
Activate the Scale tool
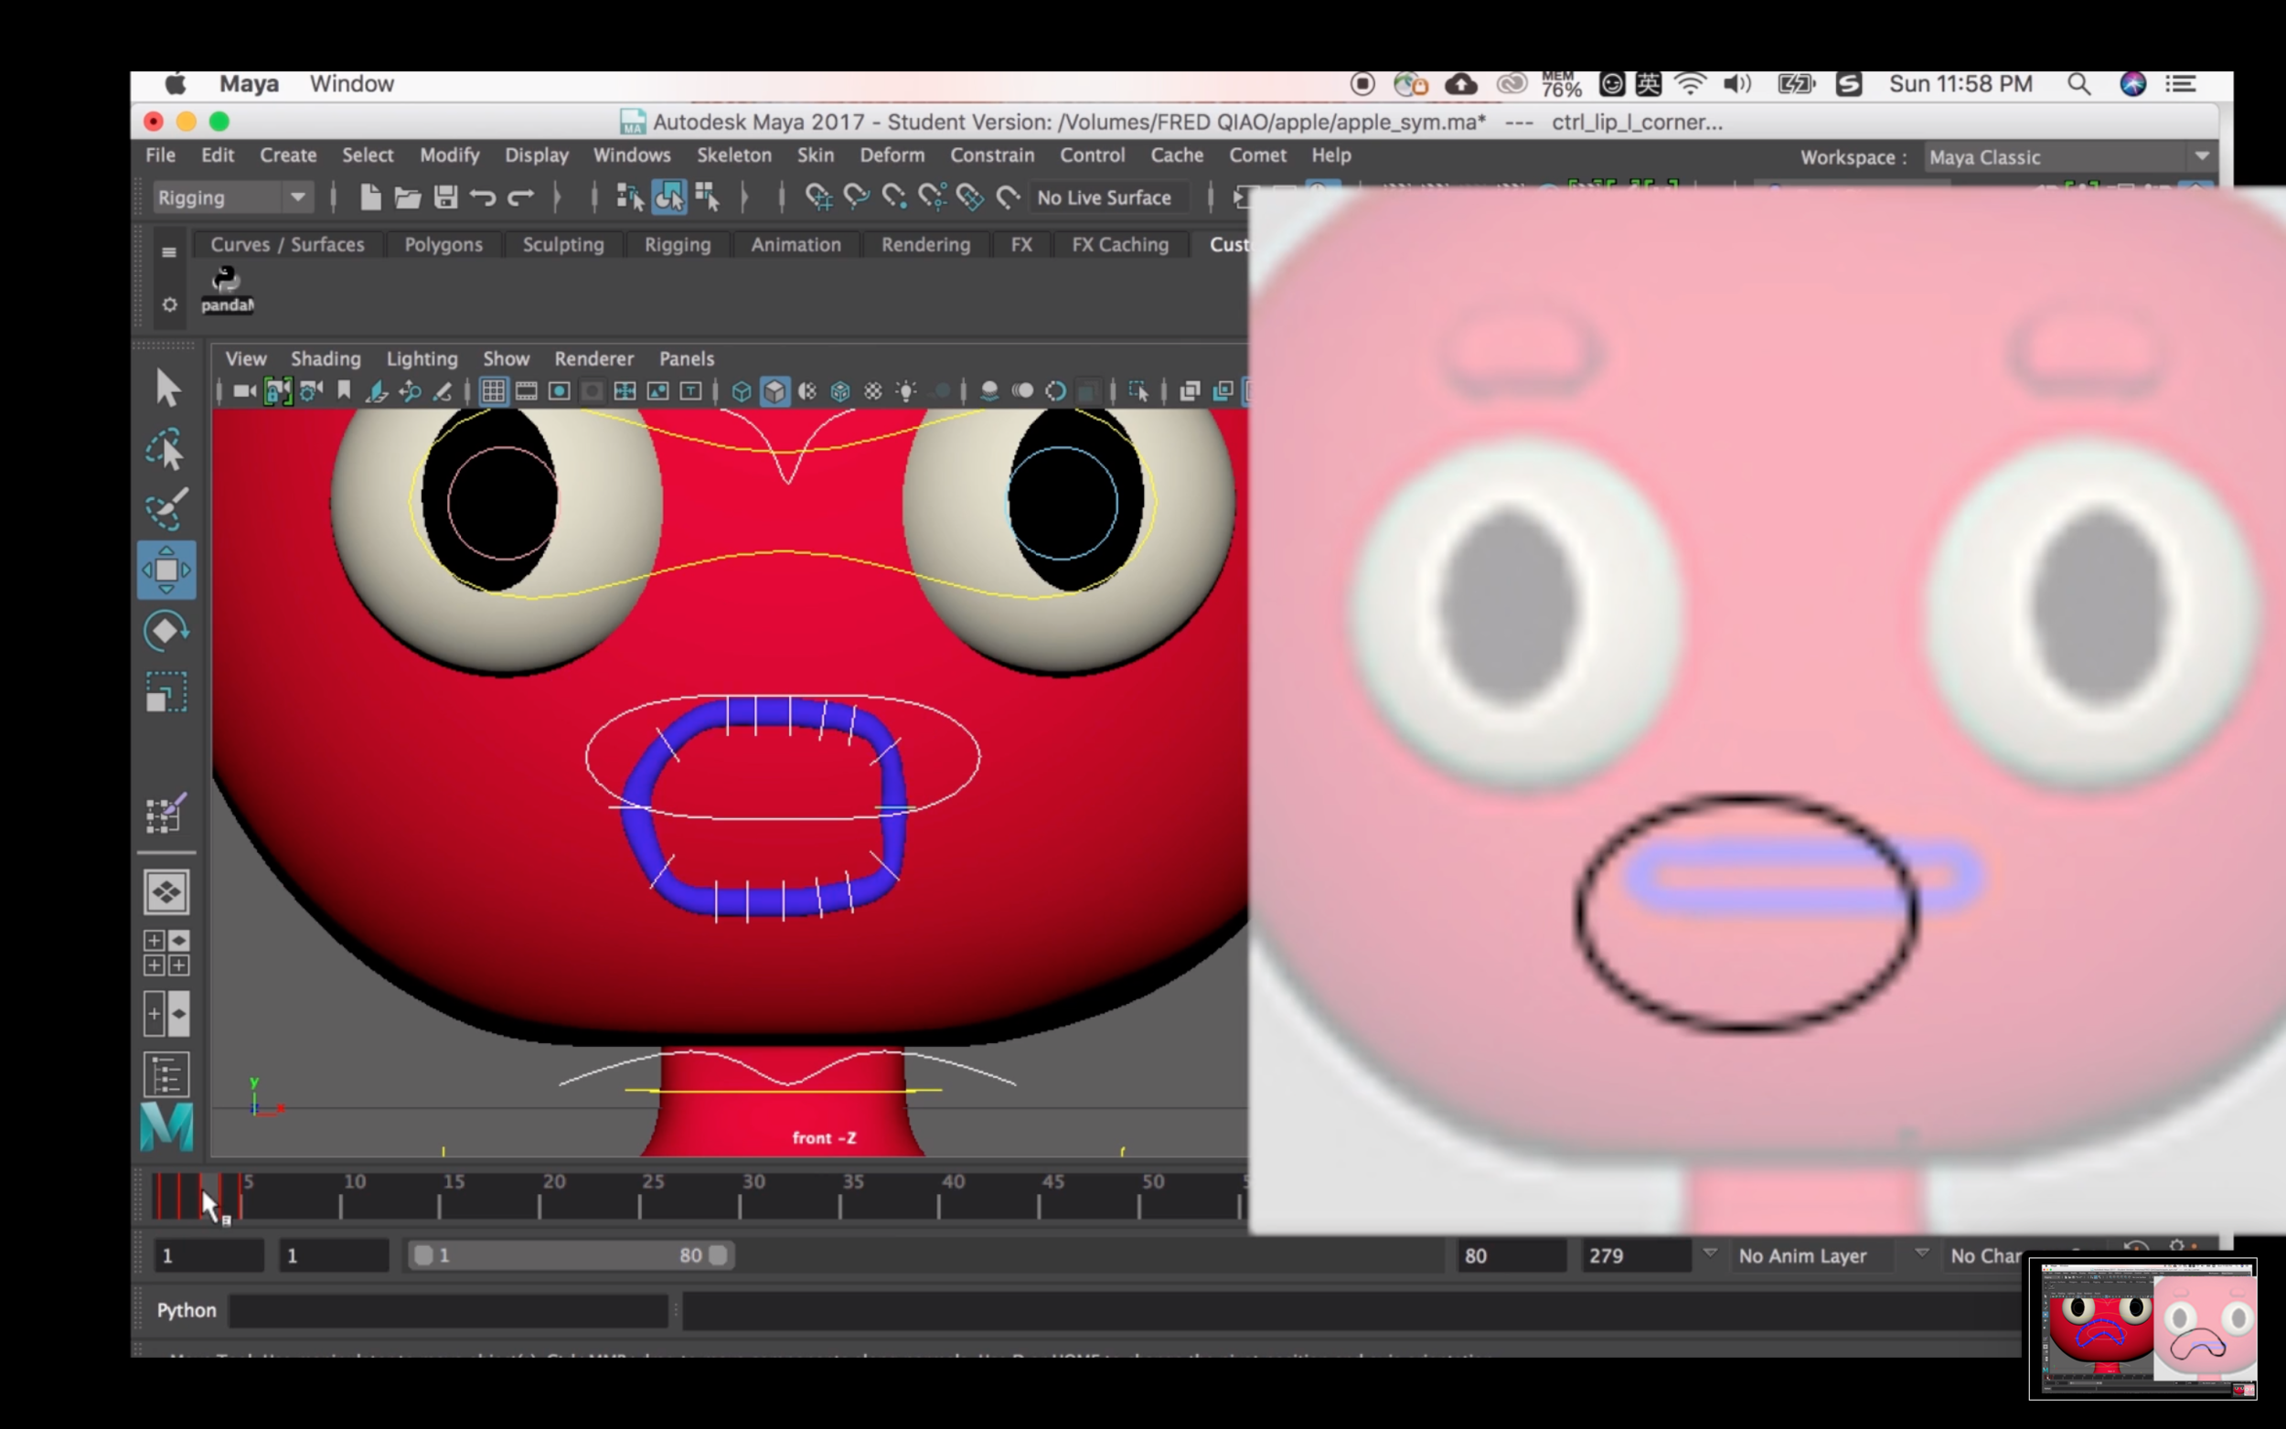(166, 693)
